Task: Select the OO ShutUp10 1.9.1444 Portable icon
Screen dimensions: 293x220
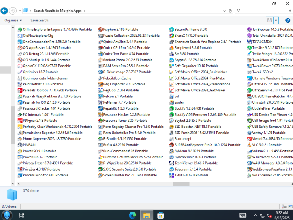Action: [20, 60]
